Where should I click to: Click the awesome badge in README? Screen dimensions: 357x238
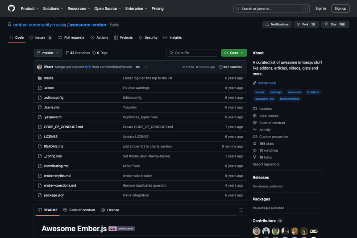(x=121, y=229)
